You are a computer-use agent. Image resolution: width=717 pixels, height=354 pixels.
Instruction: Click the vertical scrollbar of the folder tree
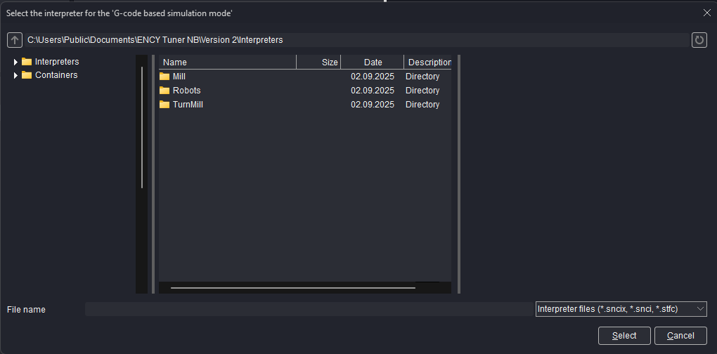point(142,126)
